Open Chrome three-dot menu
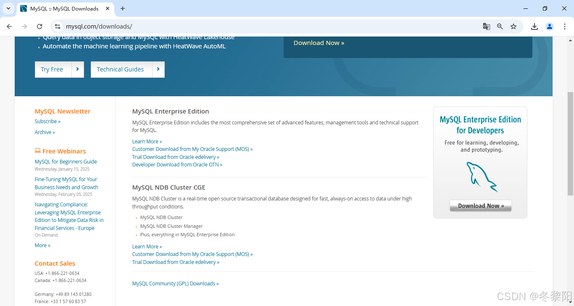 click(565, 26)
